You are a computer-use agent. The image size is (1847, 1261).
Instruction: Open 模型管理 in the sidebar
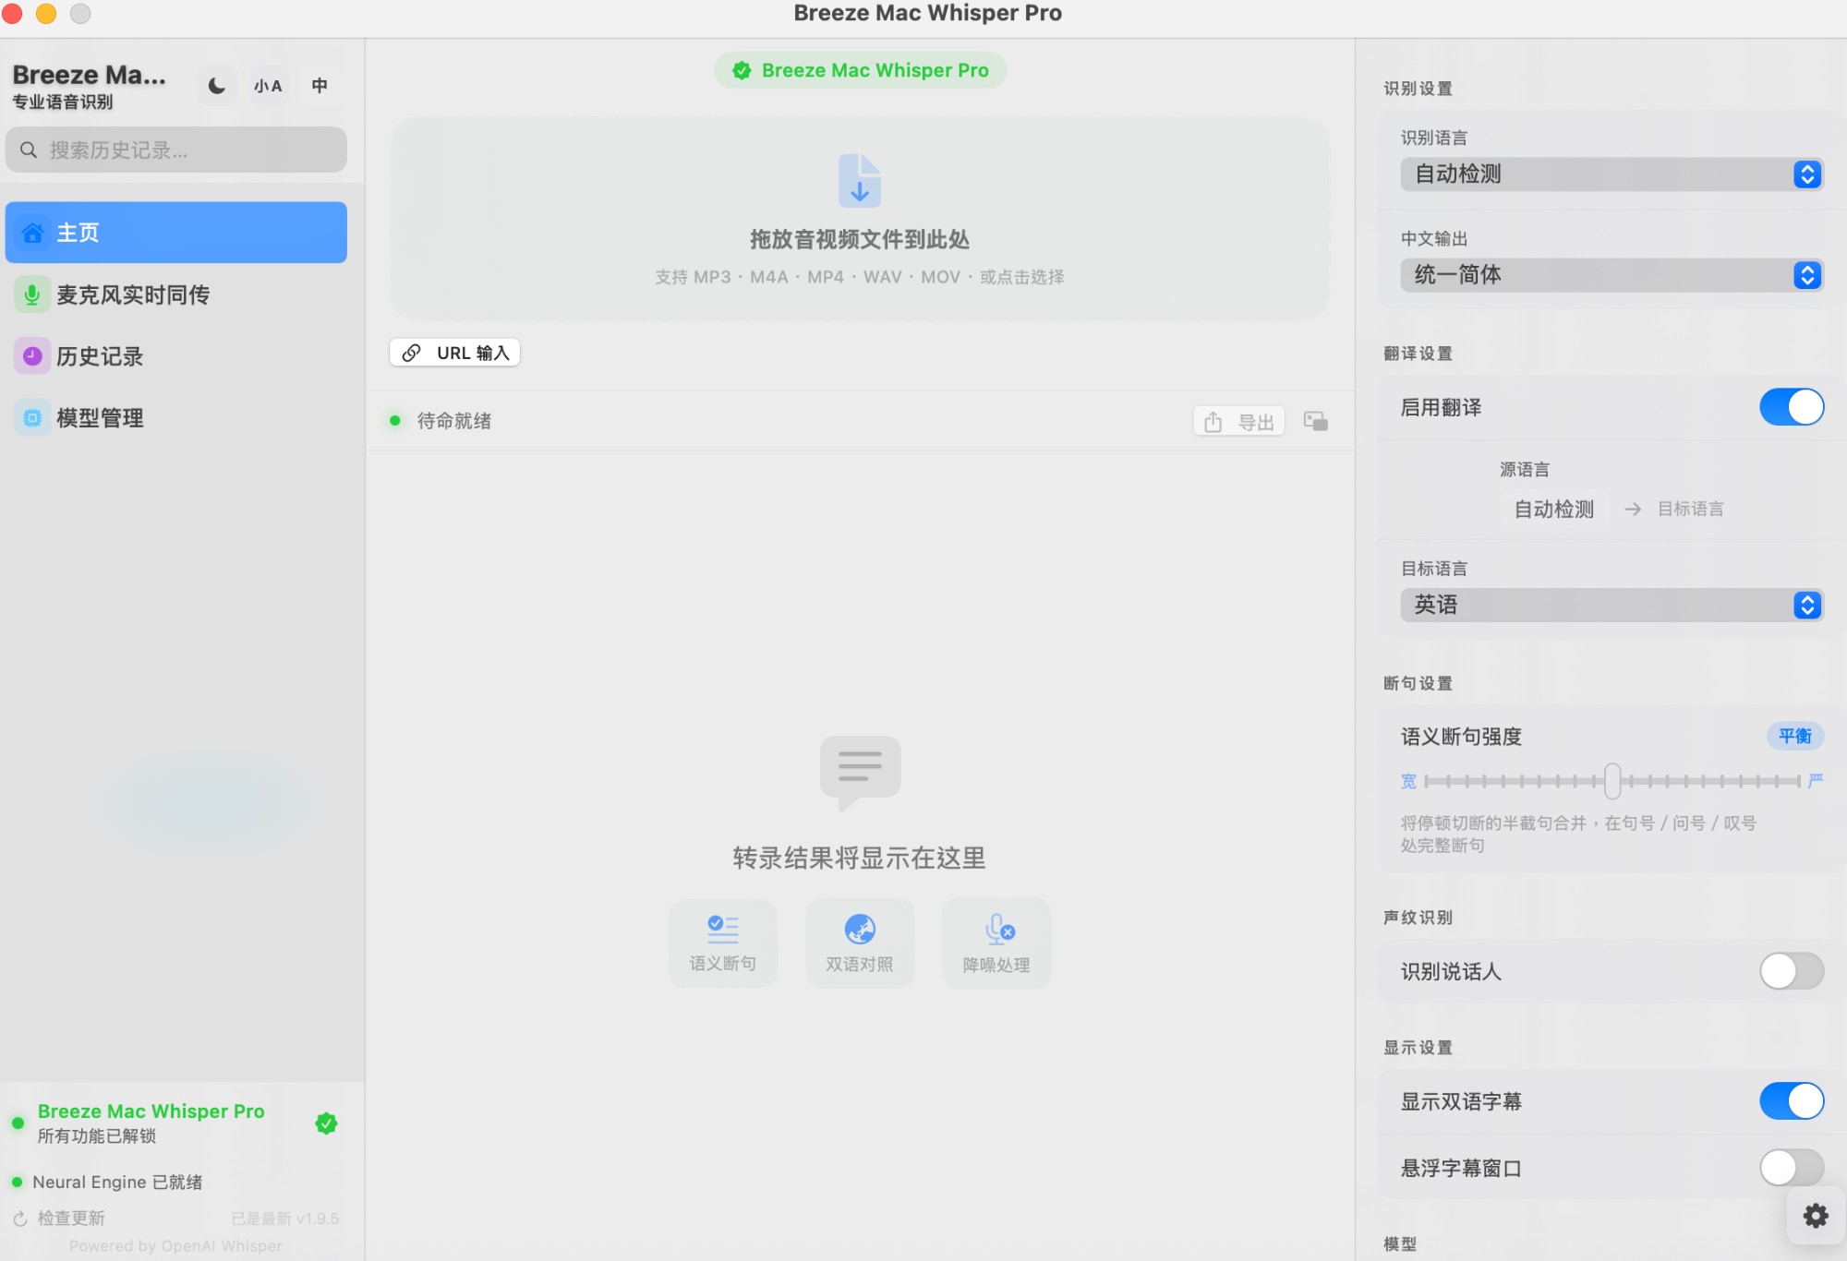coord(176,418)
